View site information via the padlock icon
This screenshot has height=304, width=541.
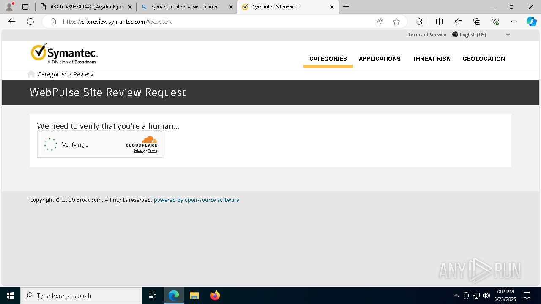click(x=53, y=22)
